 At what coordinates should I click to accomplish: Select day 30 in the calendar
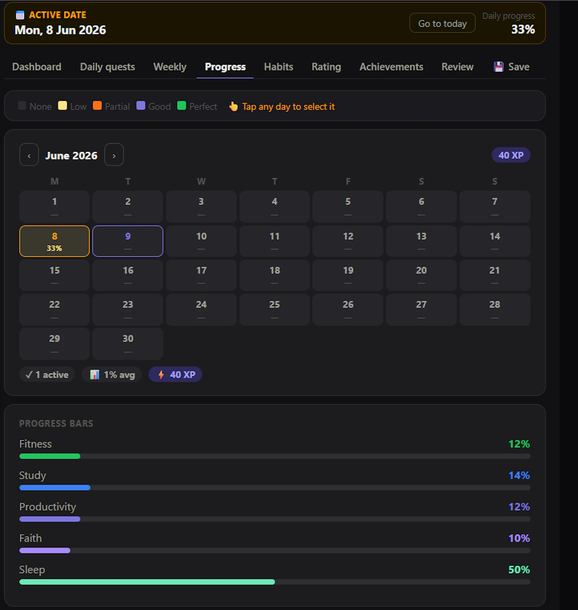[128, 343]
